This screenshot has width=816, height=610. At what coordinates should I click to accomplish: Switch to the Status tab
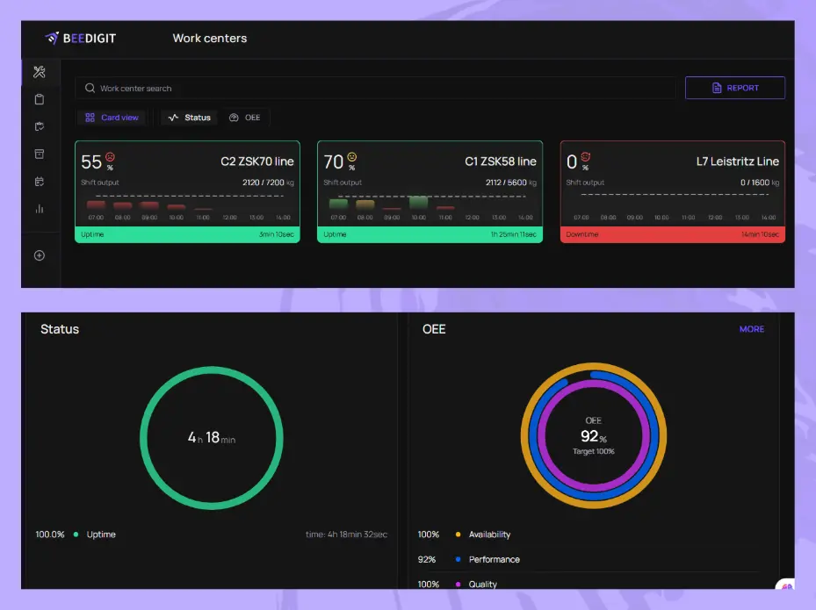point(190,118)
